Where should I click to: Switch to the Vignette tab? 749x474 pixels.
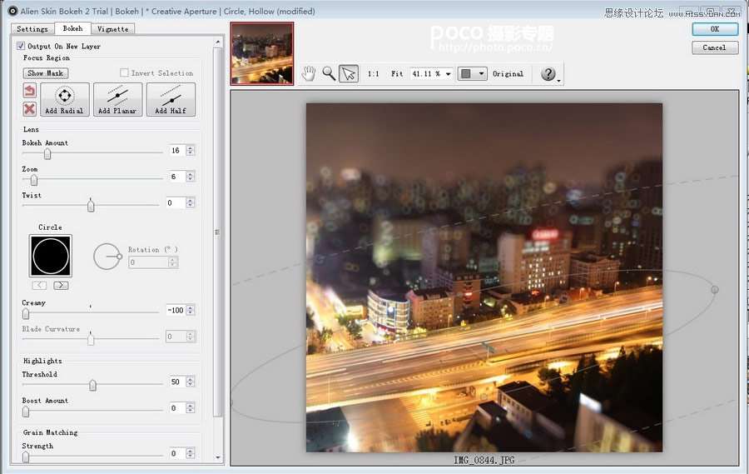[x=112, y=29]
